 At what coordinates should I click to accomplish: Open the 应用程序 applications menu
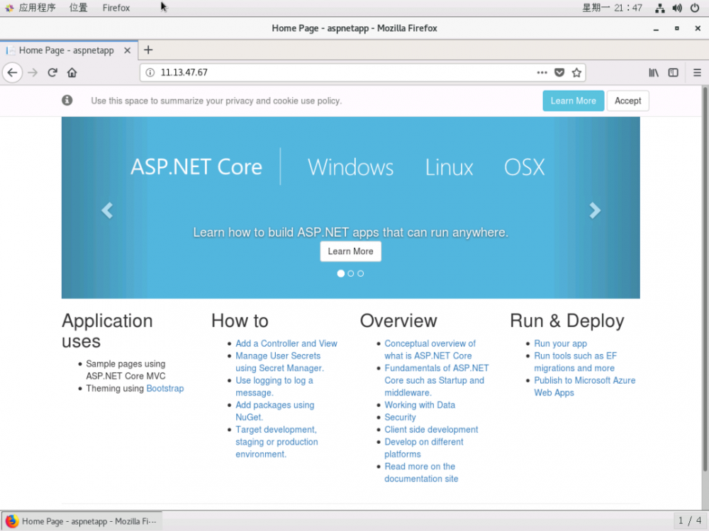[x=32, y=8]
